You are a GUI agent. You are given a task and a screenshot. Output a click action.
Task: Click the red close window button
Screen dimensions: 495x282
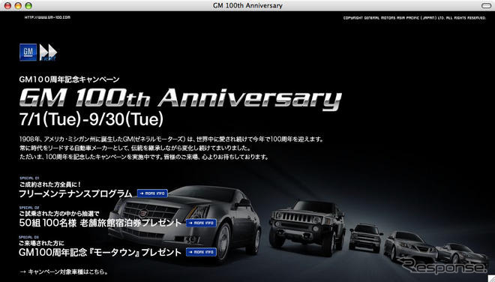tap(8, 5)
